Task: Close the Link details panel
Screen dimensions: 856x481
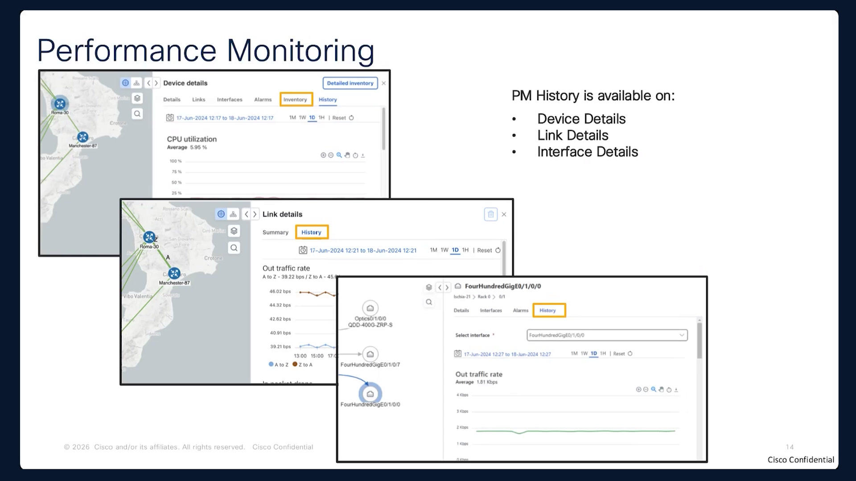Action: [x=504, y=214]
